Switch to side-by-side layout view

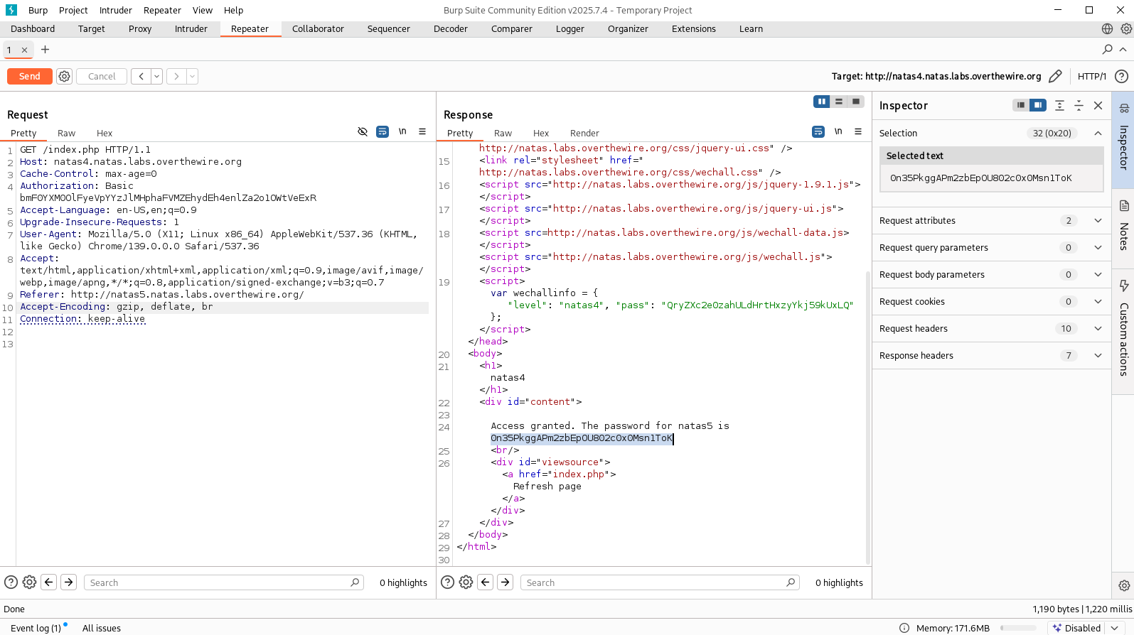click(822, 102)
